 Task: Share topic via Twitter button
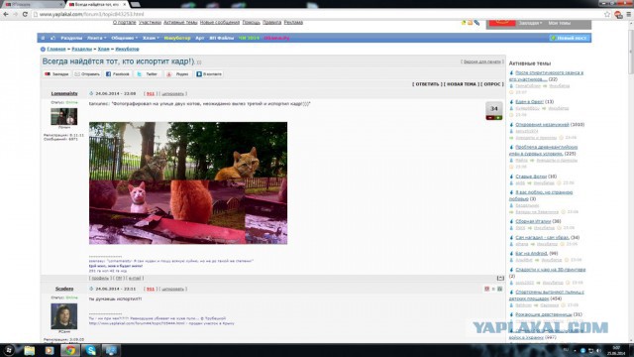click(148, 74)
